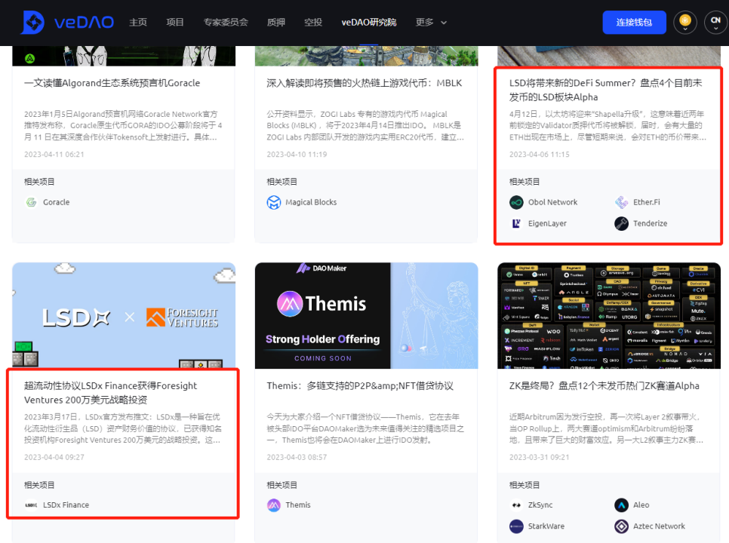Open the Aleo project link
This screenshot has width=729, height=543.
[x=641, y=505]
